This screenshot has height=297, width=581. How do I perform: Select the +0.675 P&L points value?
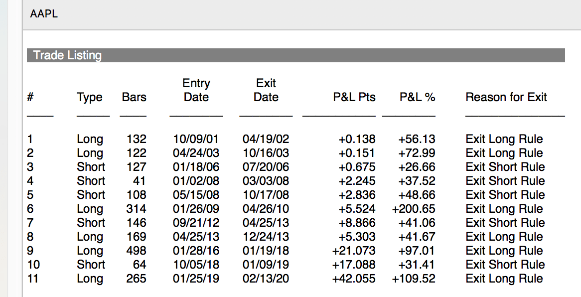coord(357,167)
